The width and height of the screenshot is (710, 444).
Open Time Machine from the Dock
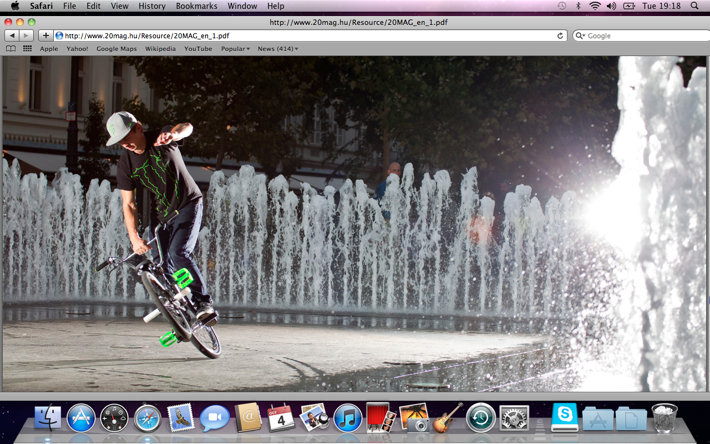(x=481, y=418)
